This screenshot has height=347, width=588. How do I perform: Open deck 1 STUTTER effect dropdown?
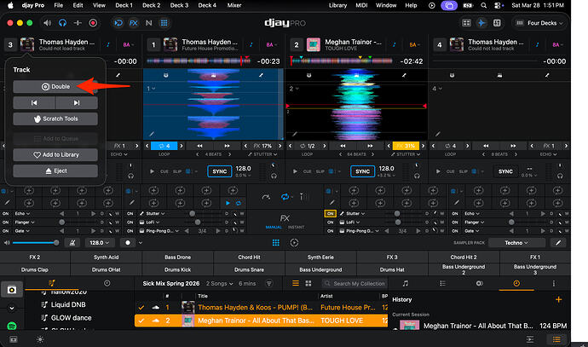(x=262, y=154)
